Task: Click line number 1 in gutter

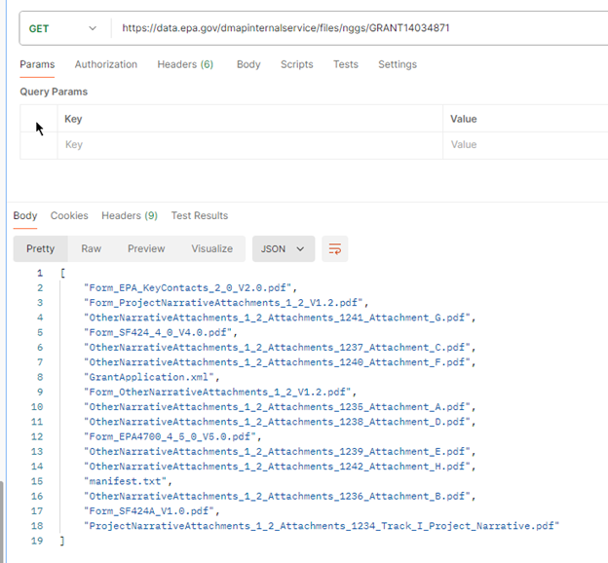Action: tap(40, 274)
